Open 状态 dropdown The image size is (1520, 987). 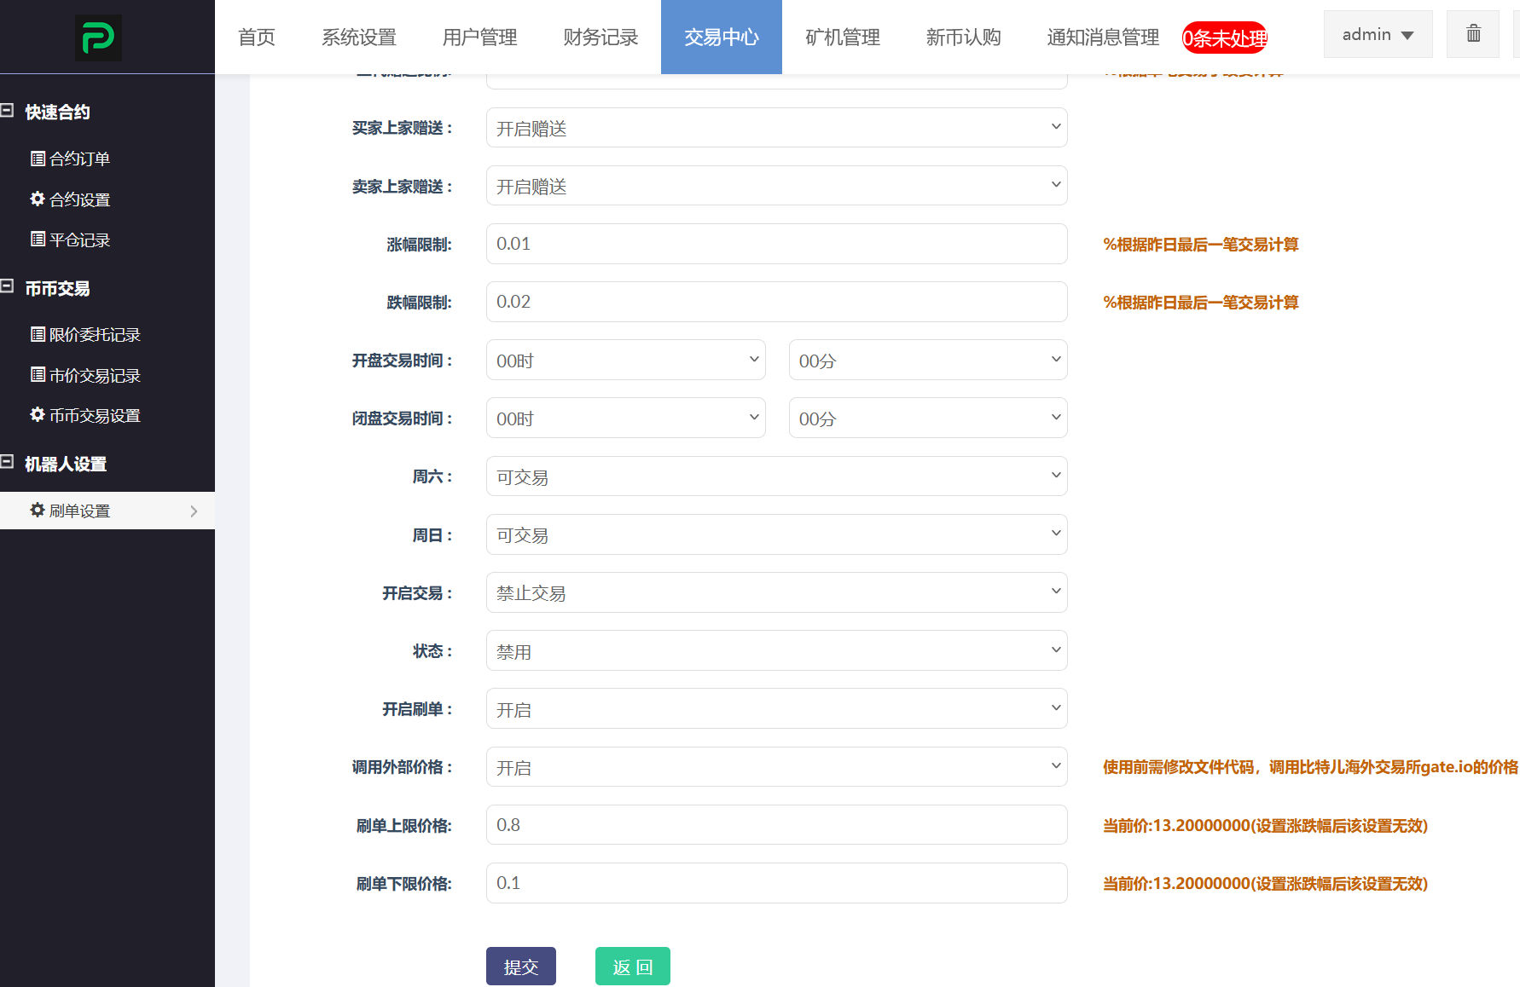coord(777,650)
